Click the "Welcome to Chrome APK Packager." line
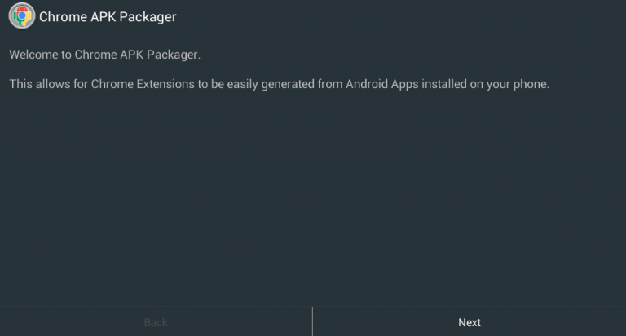Viewport: 626px width, 336px height. [x=104, y=55]
